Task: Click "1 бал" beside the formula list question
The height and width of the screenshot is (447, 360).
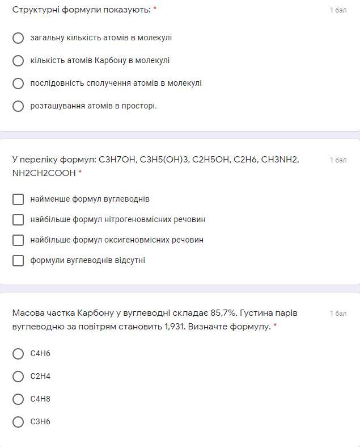Action: [338, 160]
